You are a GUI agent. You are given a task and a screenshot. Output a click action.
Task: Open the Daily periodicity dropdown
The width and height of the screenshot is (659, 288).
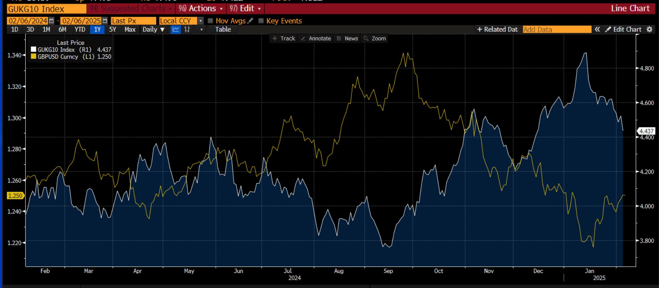pos(153,30)
